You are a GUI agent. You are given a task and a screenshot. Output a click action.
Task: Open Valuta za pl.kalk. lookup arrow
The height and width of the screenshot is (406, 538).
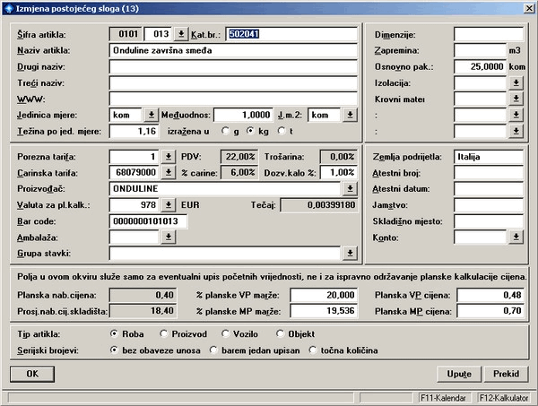pos(169,205)
